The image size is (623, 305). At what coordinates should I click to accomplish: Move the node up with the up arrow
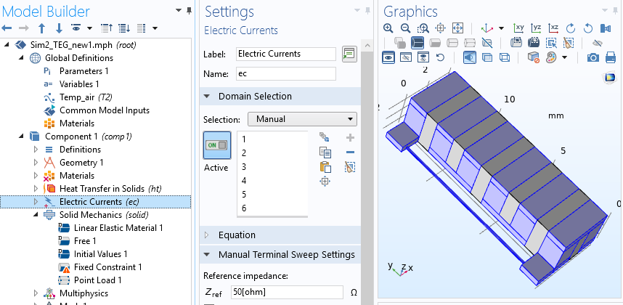pos(41,28)
